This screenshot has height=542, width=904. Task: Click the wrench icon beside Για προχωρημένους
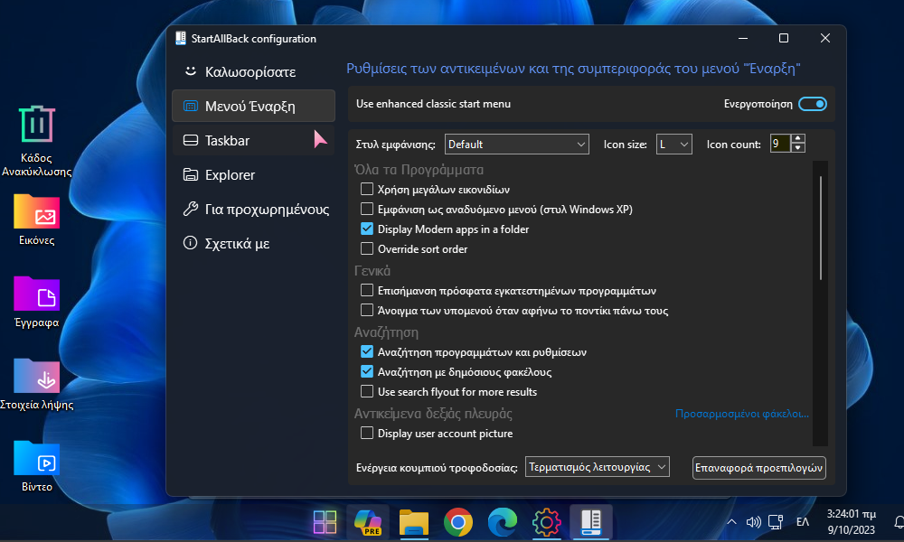[x=190, y=209]
